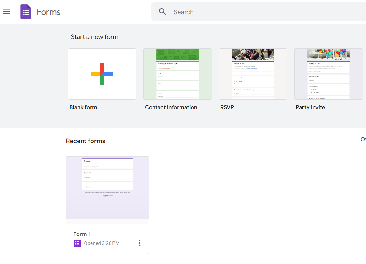Image resolution: width=366 pixels, height=264 pixels.
Task: Click the "Opened 3:26 PM" text
Action: pos(102,243)
